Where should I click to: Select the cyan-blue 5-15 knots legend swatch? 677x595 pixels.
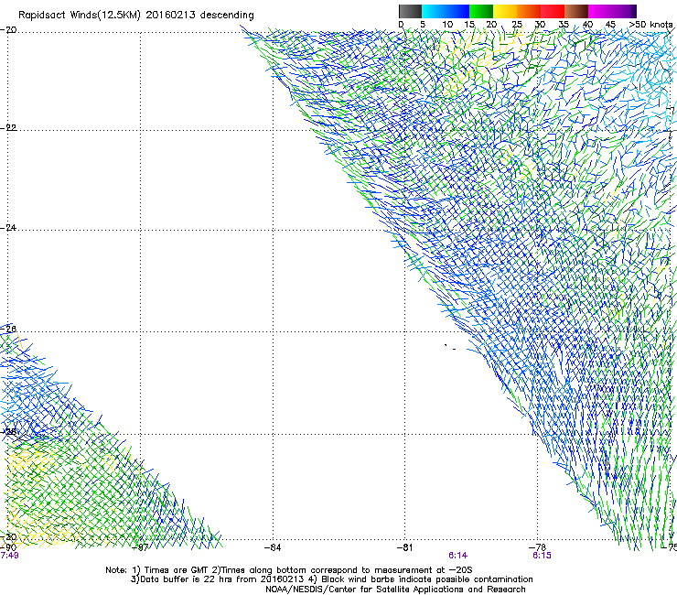pyautogui.click(x=446, y=11)
